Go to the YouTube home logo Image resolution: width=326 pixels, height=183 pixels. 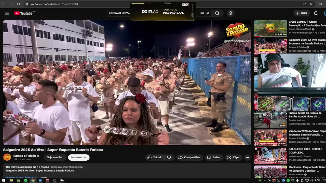[x=23, y=13]
